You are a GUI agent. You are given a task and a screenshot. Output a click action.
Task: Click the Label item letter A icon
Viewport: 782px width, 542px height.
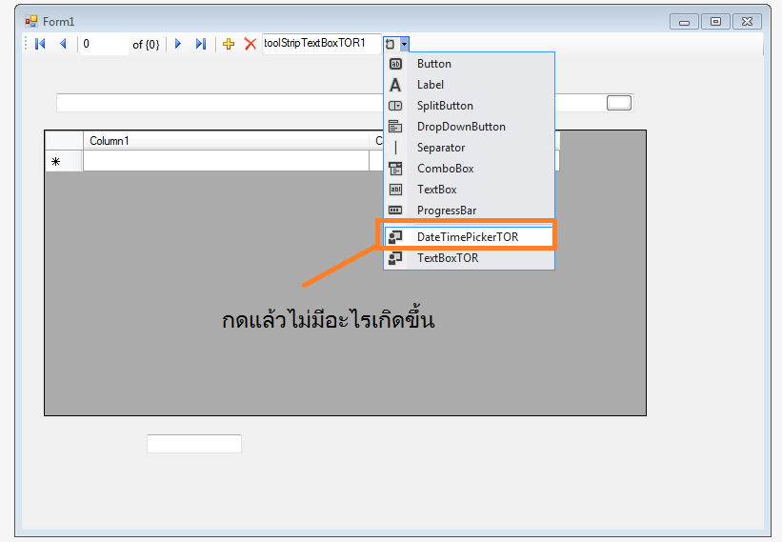point(395,85)
